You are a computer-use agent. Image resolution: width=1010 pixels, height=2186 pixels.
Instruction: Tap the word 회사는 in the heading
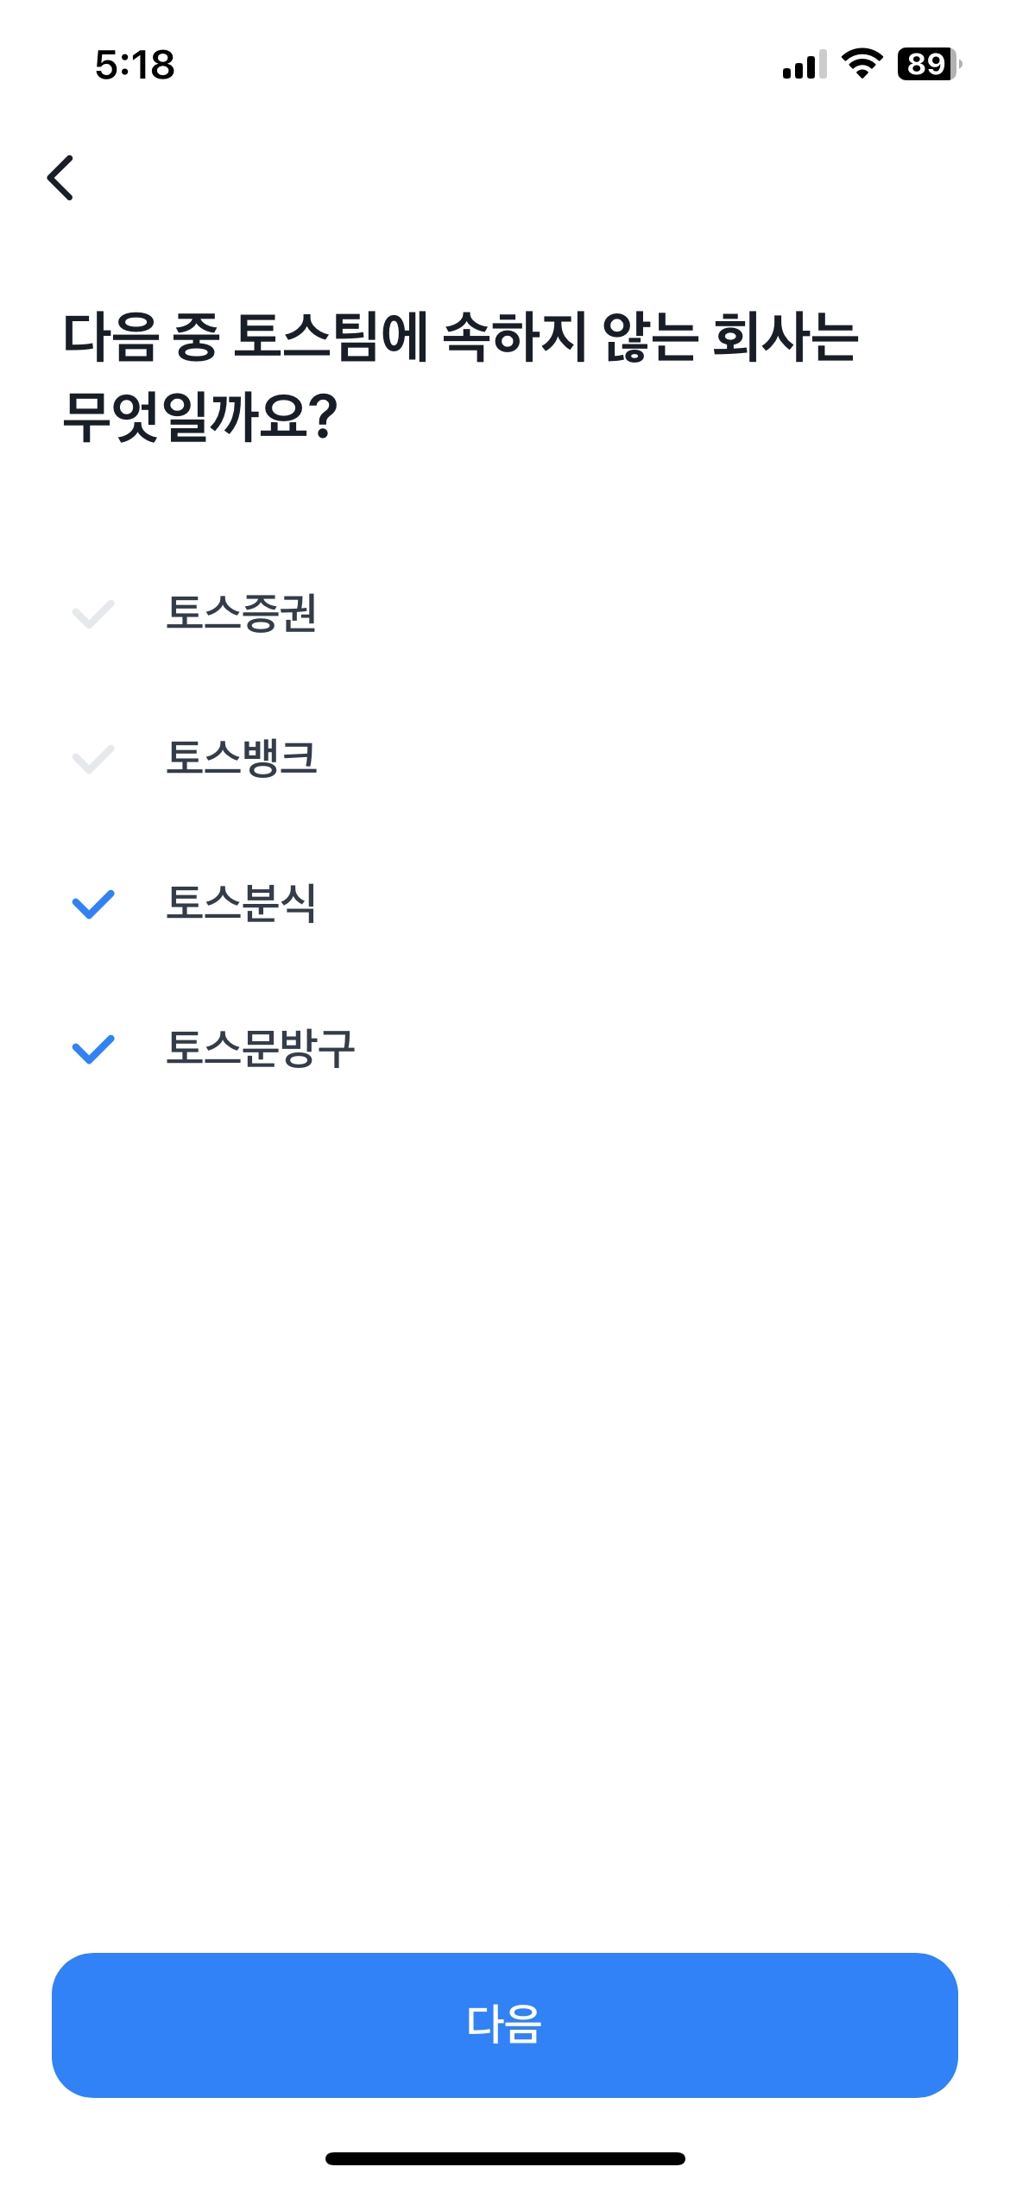786,337
